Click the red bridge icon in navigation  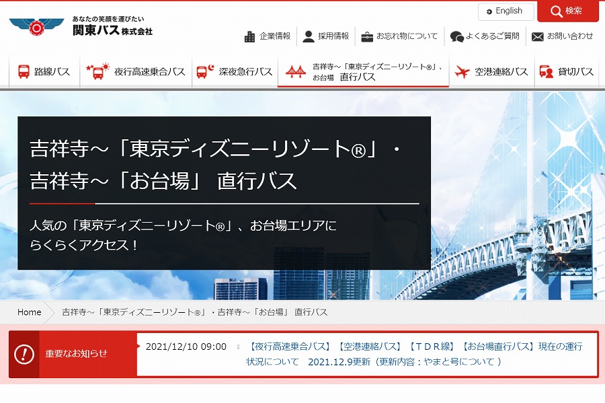pos(296,72)
